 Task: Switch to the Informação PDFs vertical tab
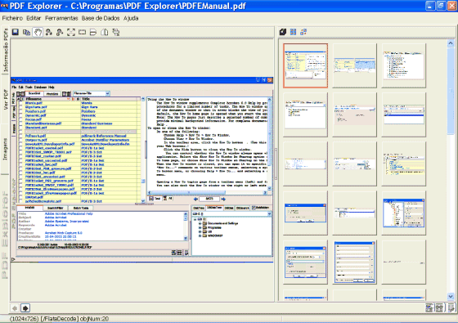(x=5, y=50)
